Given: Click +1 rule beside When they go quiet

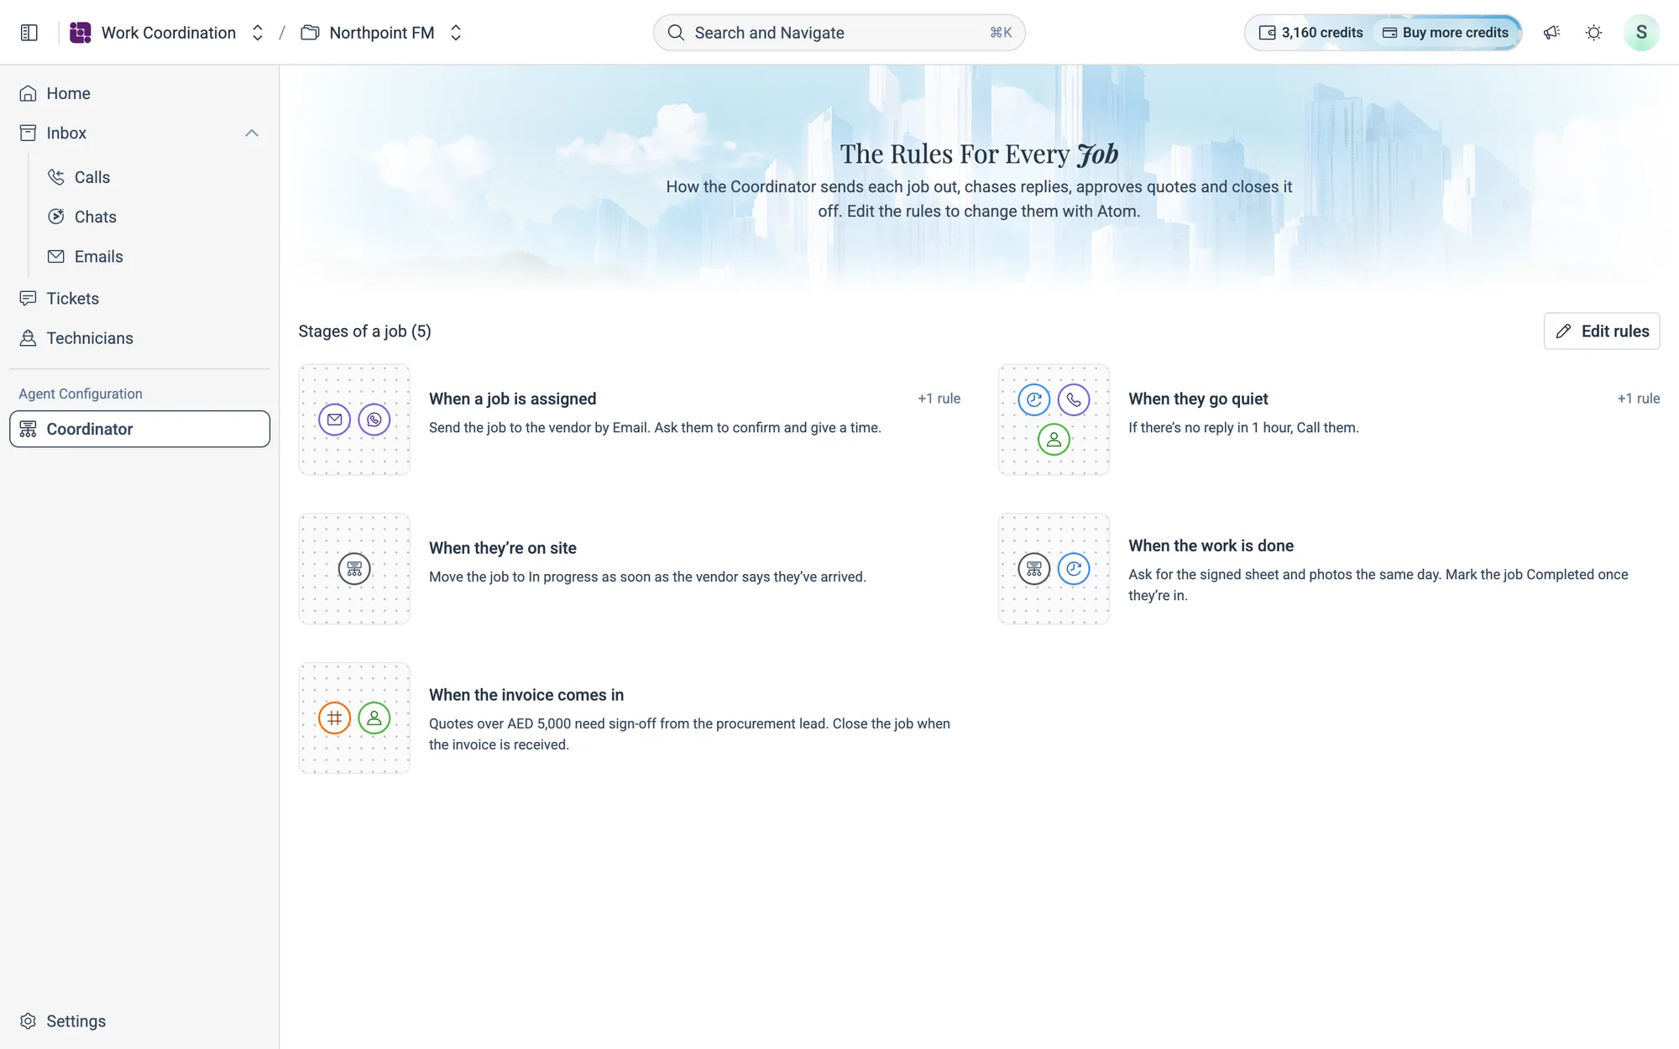Looking at the screenshot, I should [1638, 399].
